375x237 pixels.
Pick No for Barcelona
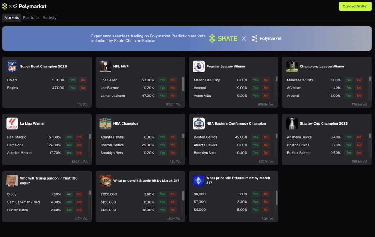click(x=79, y=145)
